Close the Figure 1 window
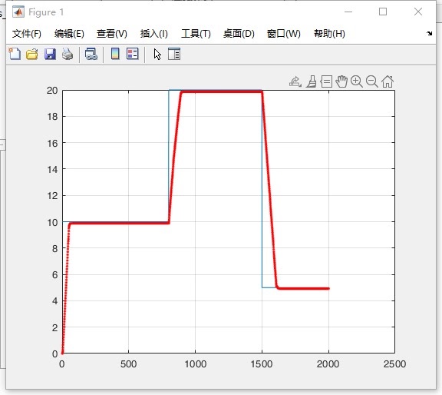The width and height of the screenshot is (442, 395). coord(418,12)
